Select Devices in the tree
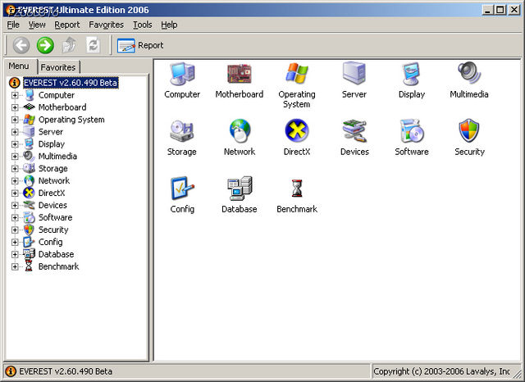The width and height of the screenshot is (525, 382). click(52, 205)
